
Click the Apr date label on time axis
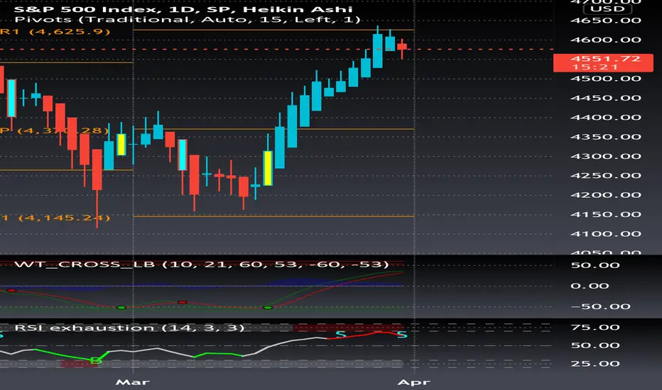[413, 382]
